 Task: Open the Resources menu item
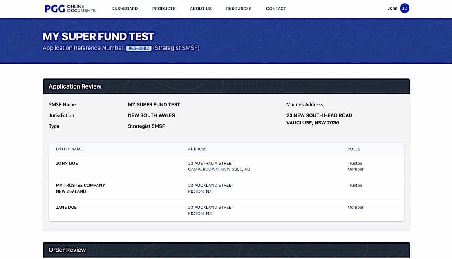click(239, 8)
